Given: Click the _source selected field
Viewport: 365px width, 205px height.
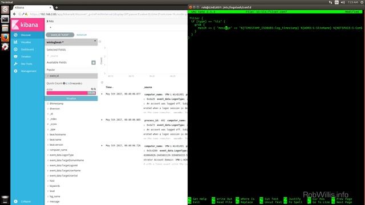Looking at the screenshot, I should pyautogui.click(x=54, y=56).
